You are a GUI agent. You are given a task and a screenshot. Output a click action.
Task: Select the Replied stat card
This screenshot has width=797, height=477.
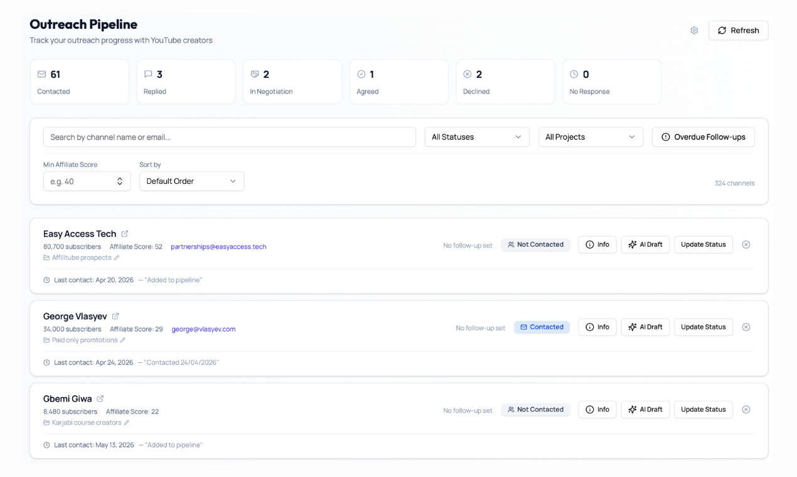(186, 82)
